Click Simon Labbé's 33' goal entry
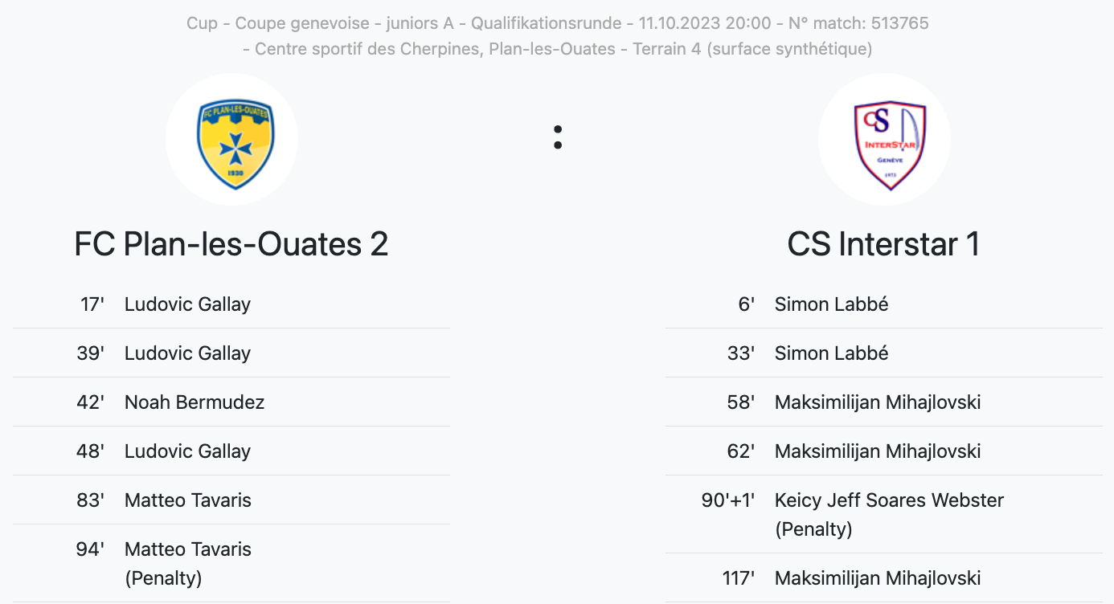1114x604 pixels. [831, 353]
